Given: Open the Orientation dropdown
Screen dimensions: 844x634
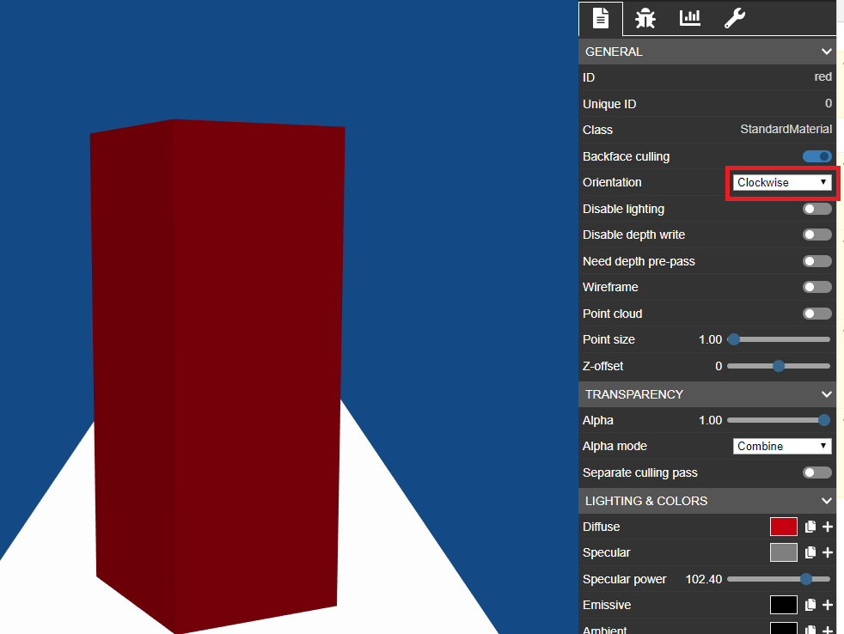Looking at the screenshot, I should pyautogui.click(x=782, y=182).
